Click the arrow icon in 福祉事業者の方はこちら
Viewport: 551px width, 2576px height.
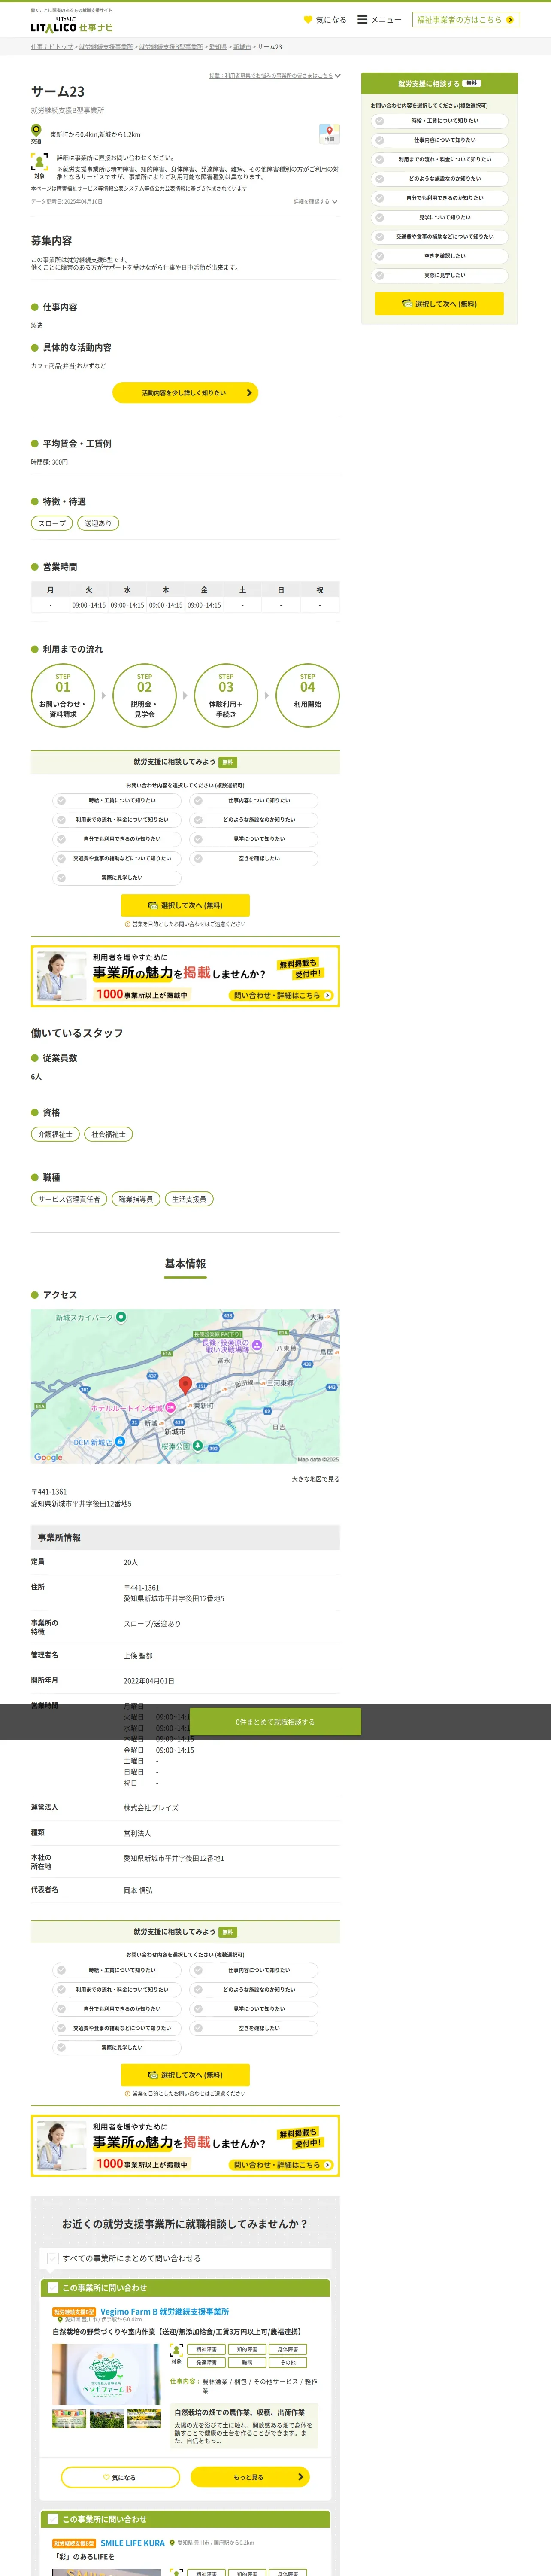tap(510, 20)
